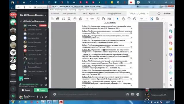Screen dimensions: 184x104
Task: Attach a file with the plus circle
Action: point(55,94)
